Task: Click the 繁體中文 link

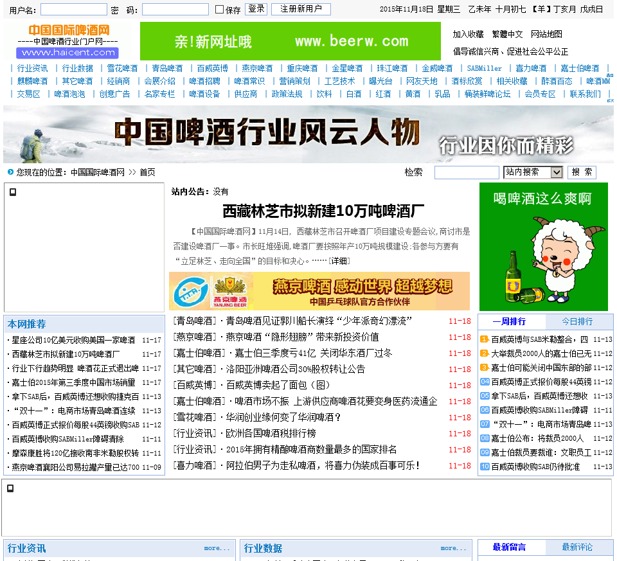Action: pos(507,34)
